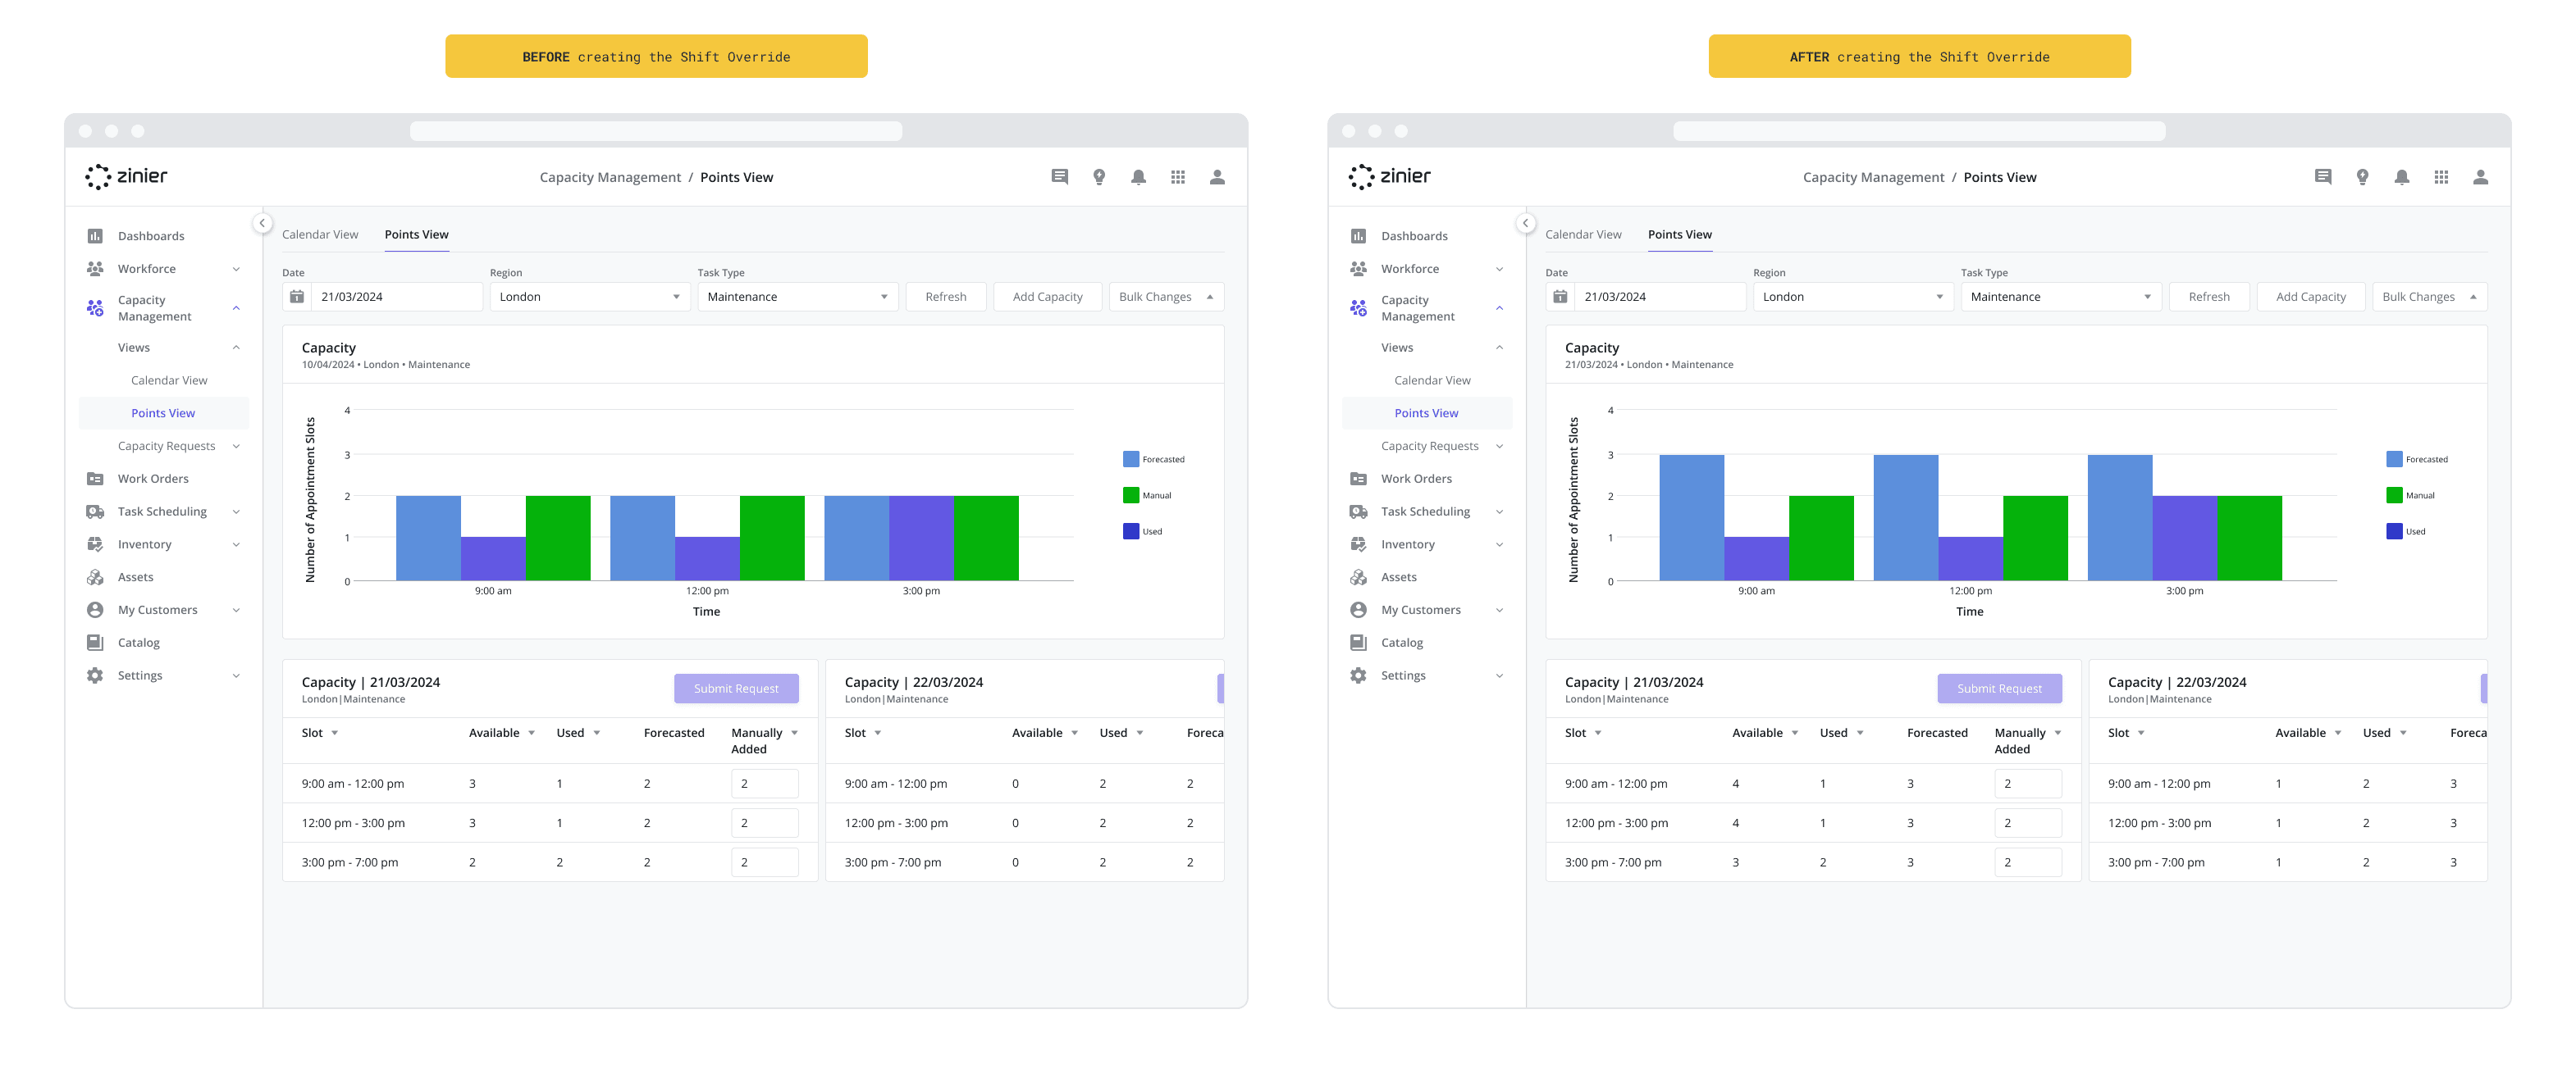The image size is (2576, 1073).
Task: Click the Work Orders icon in sidebar
Action: [95, 477]
